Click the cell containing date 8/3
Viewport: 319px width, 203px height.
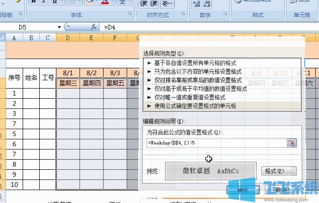(x=115, y=73)
